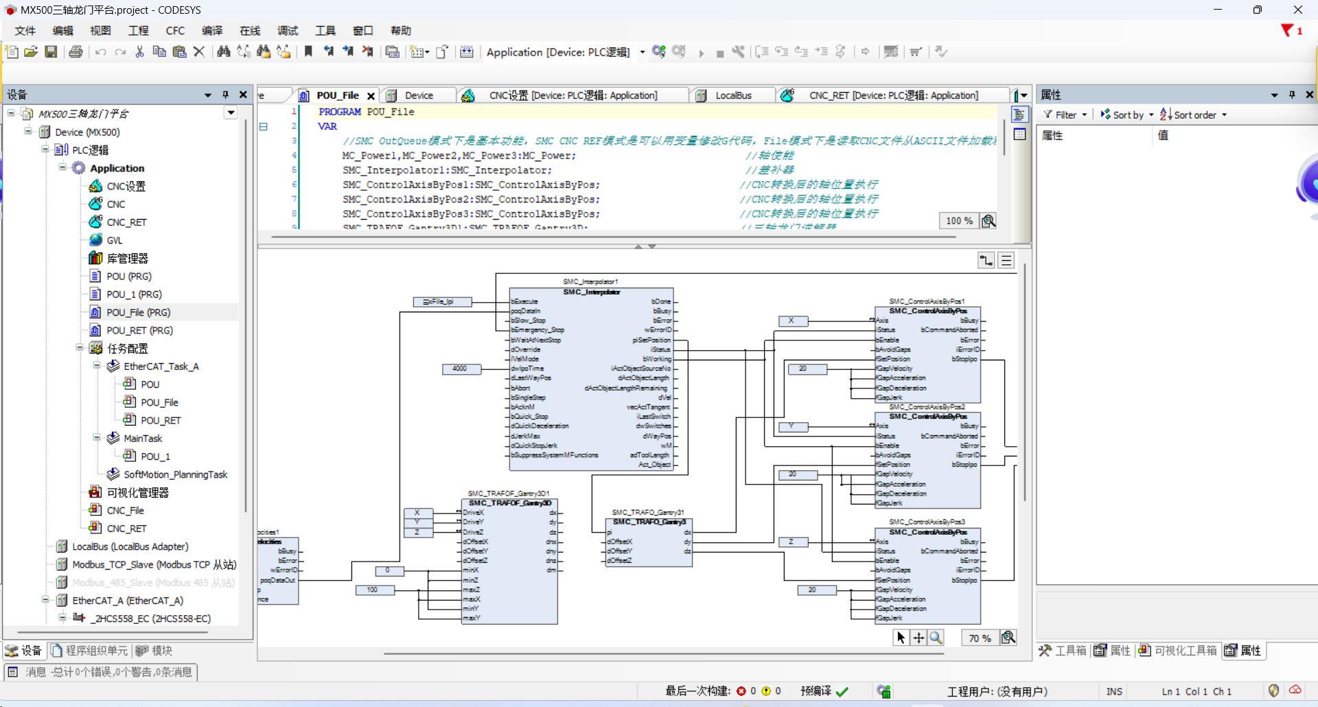
Task: Click the toggle bookmark icon
Action: [308, 52]
